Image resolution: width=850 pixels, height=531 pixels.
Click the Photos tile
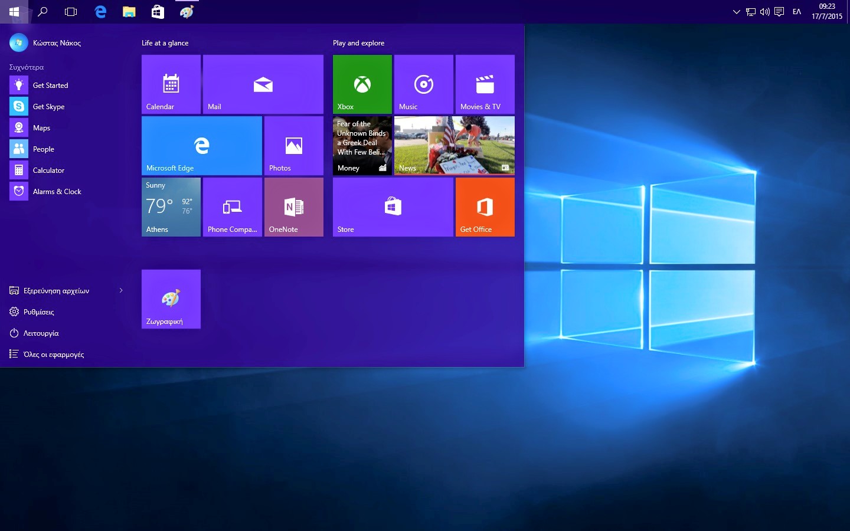(293, 146)
